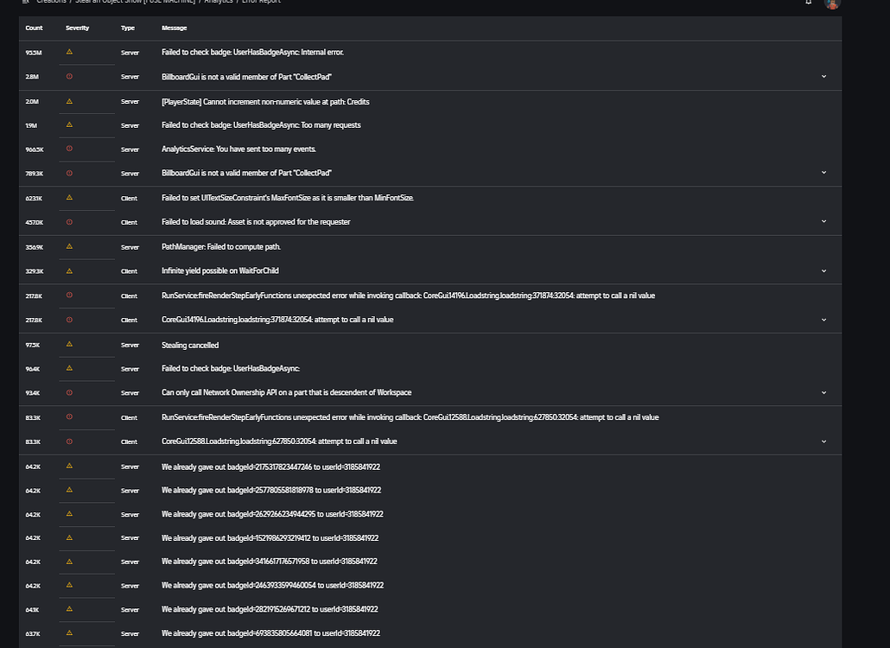Sort by the Count column header
Image resolution: width=890 pixels, height=648 pixels.
[x=34, y=28]
